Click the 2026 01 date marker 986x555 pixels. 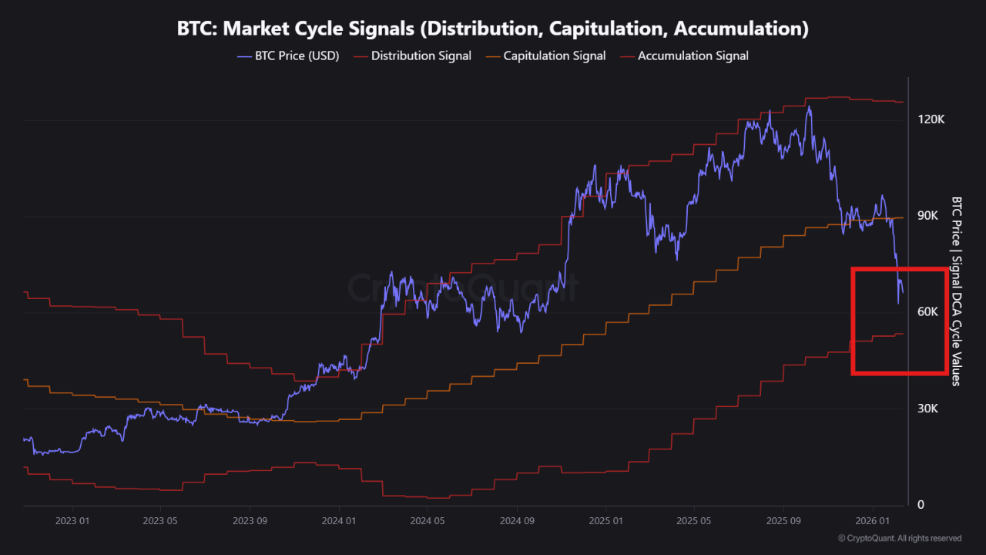click(x=871, y=520)
